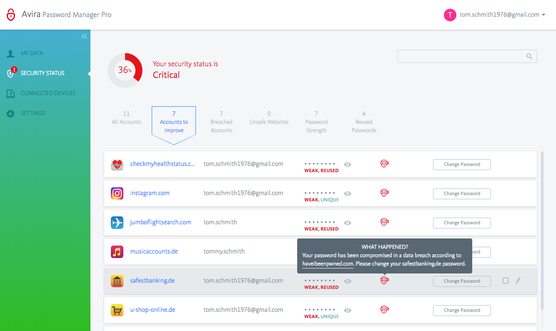556x331 pixels.
Task: Open the Reused Passwords tab
Action: 364,122
